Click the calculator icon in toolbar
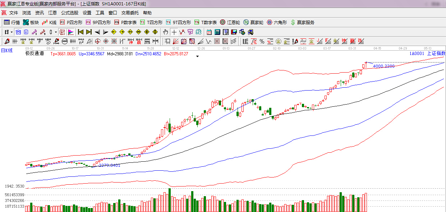The width and height of the screenshot is (446, 212). [x=217, y=32]
